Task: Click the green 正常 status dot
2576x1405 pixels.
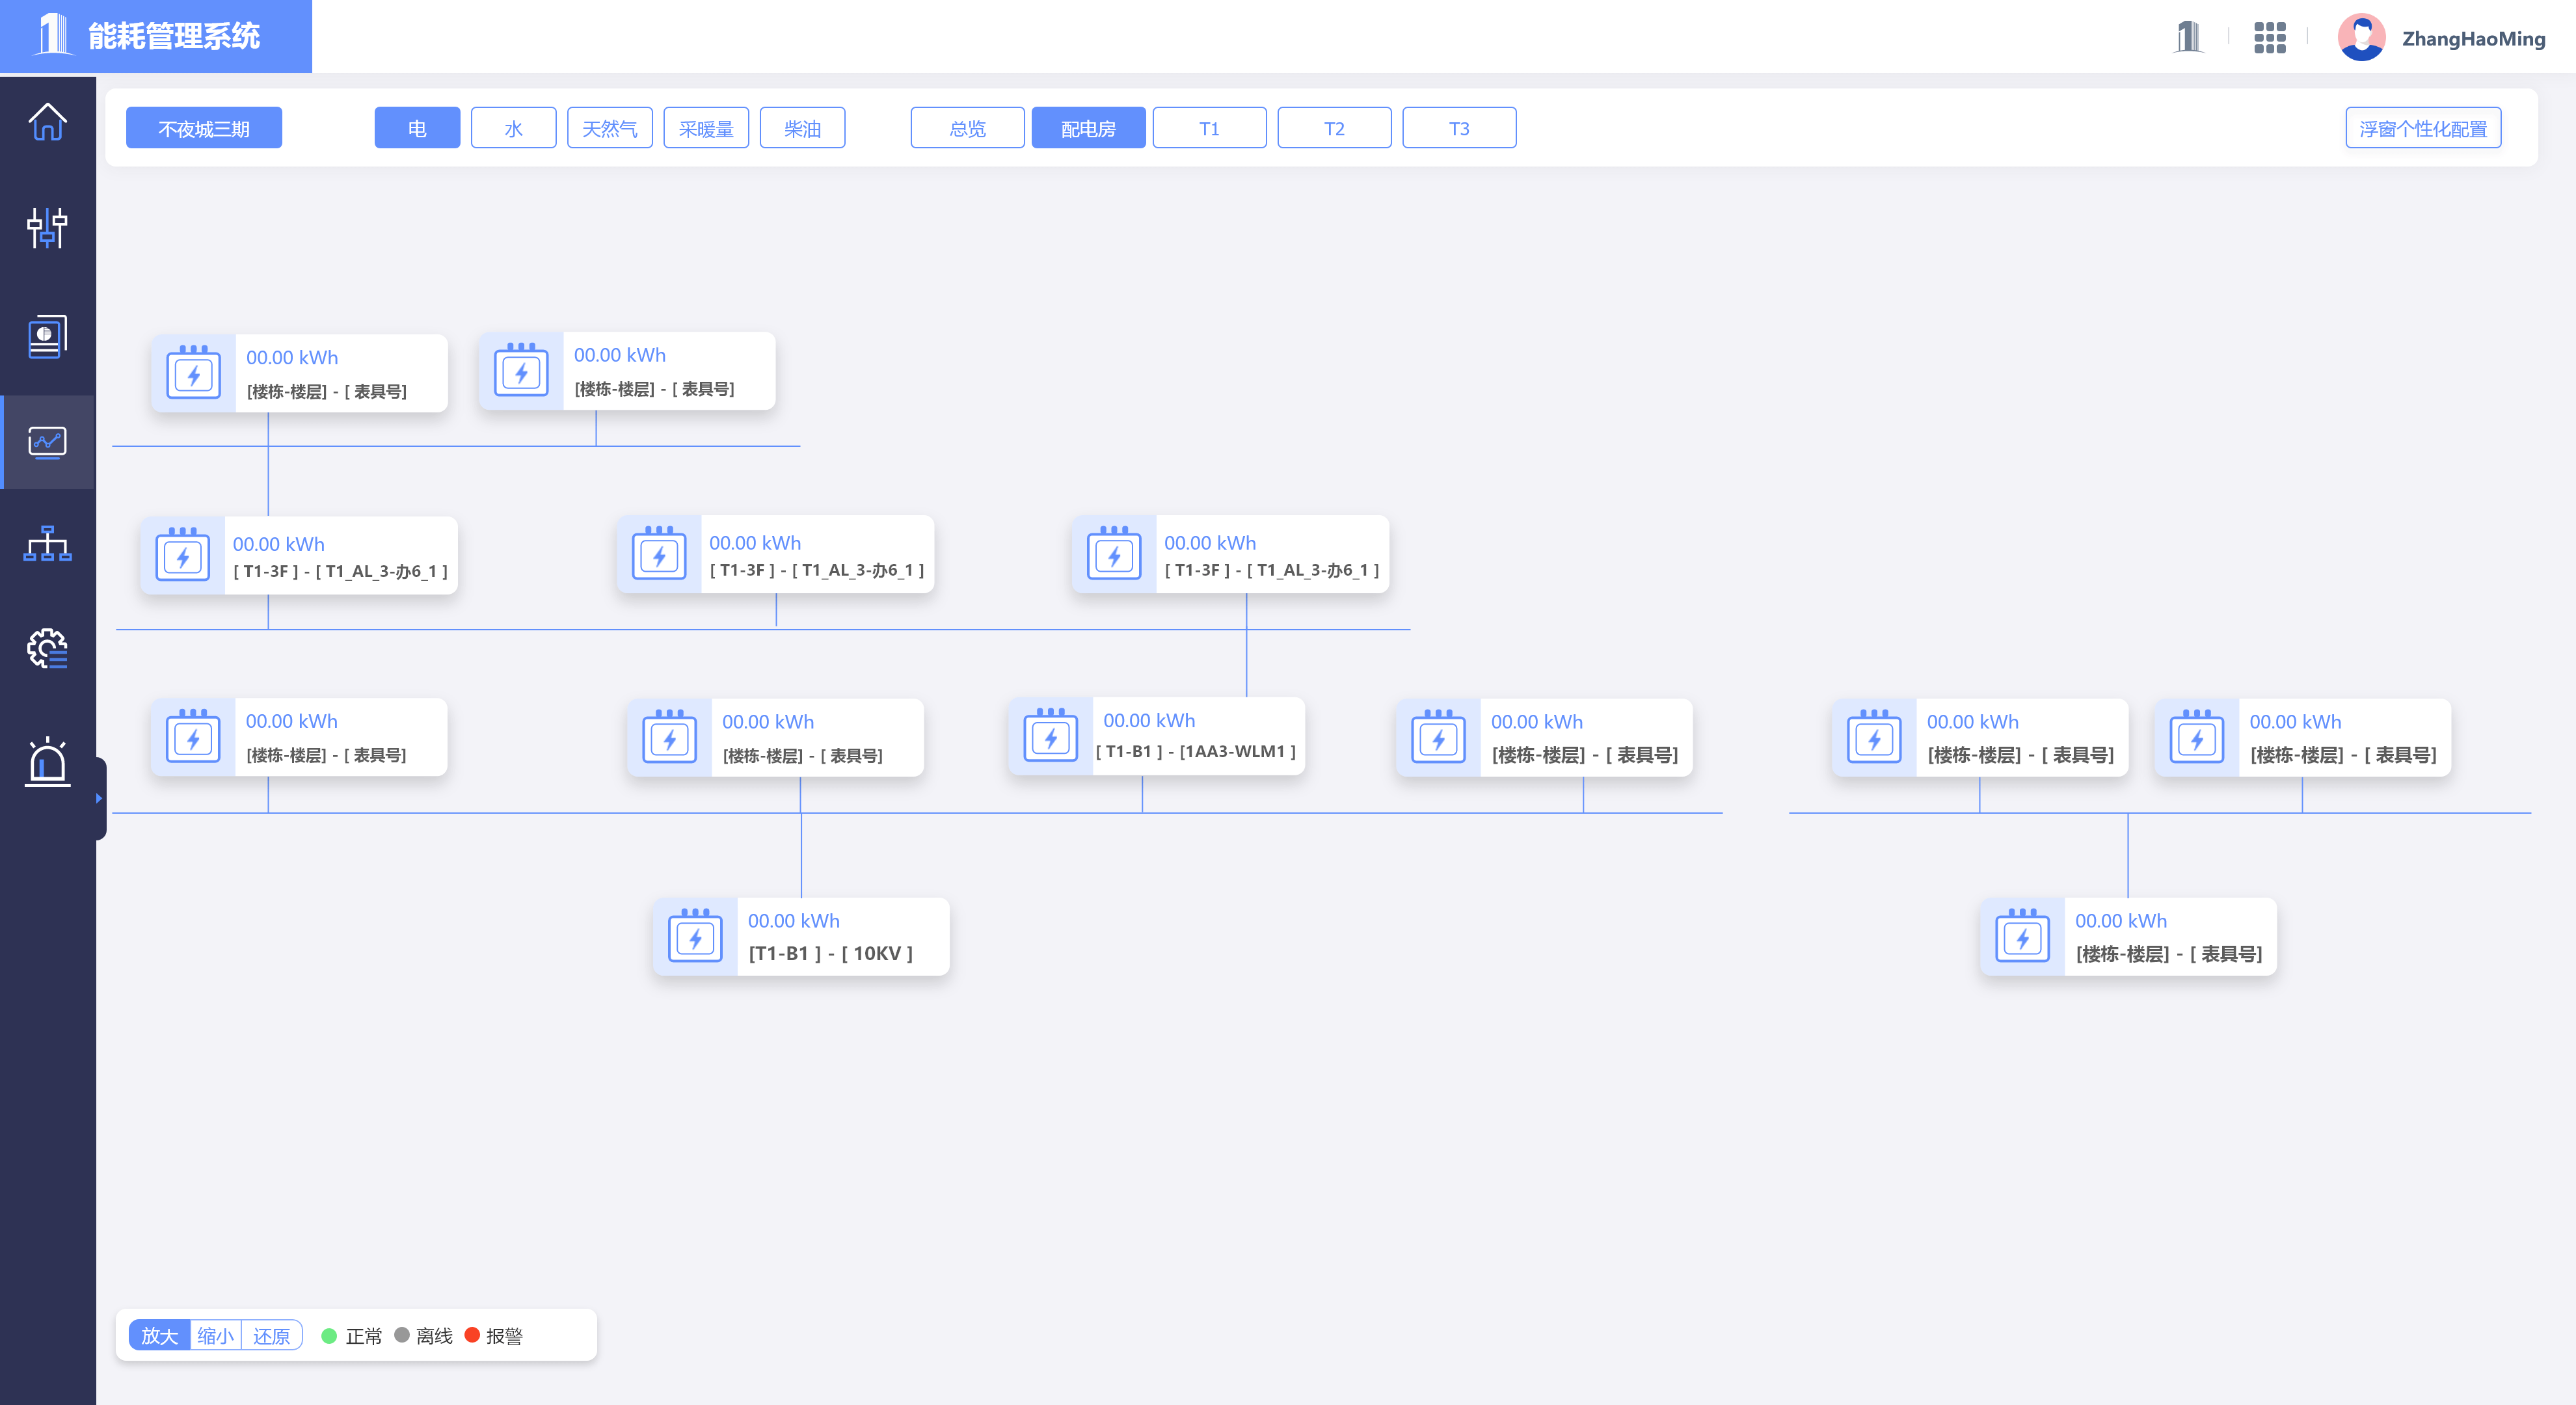Action: coord(329,1335)
